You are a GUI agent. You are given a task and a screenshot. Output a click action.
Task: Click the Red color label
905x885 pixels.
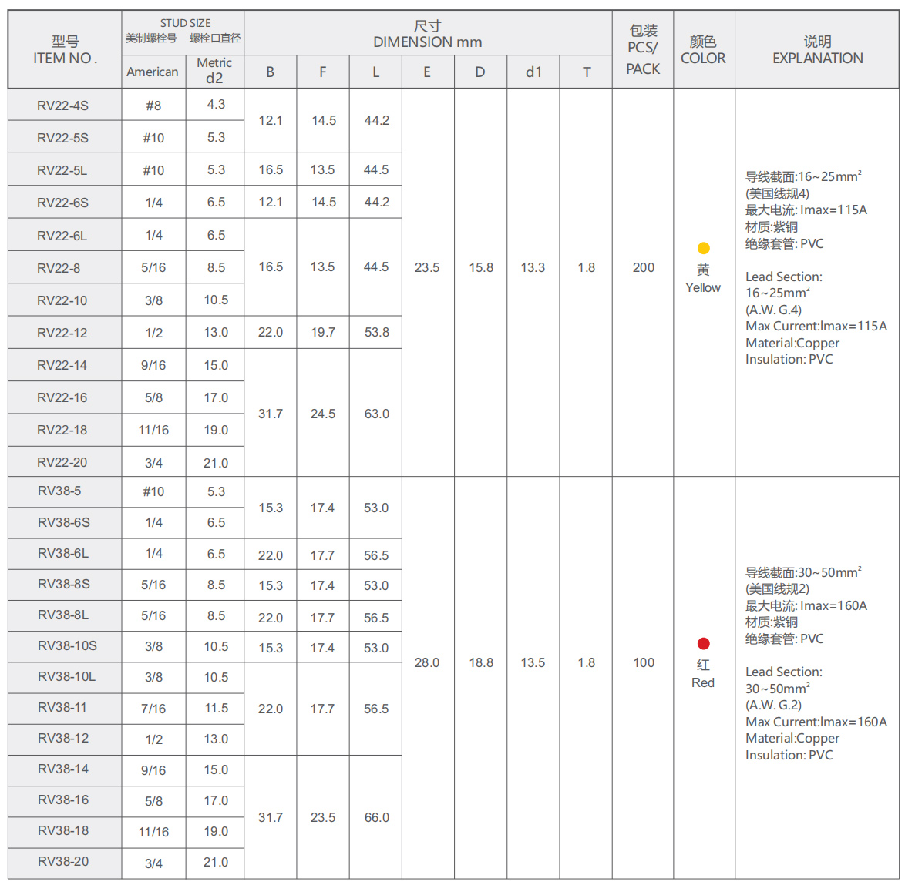click(703, 682)
